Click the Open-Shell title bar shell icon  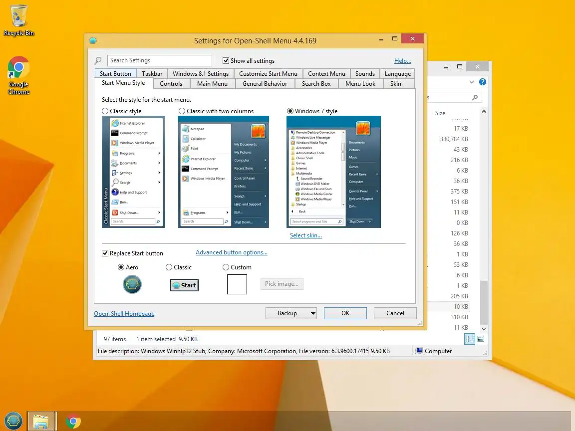(x=93, y=41)
